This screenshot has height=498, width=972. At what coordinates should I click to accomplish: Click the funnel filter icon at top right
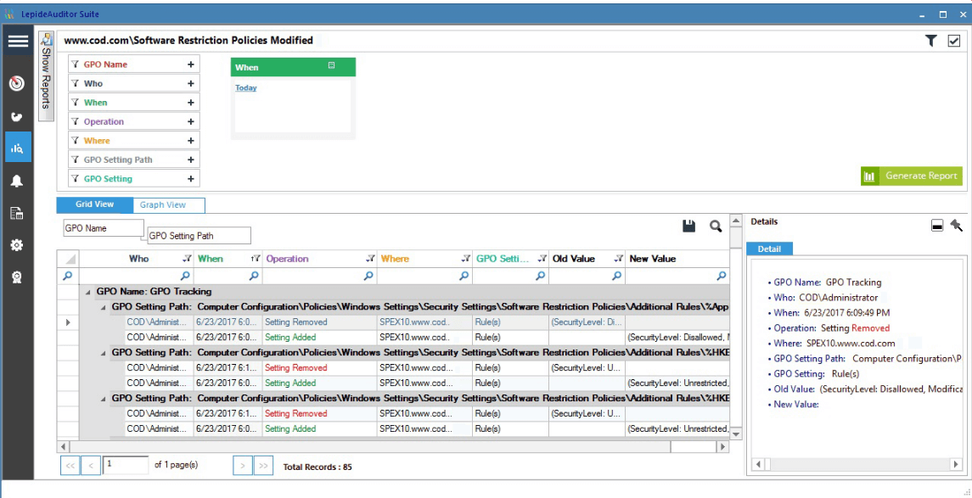pyautogui.click(x=930, y=41)
